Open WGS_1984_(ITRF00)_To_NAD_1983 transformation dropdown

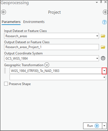(104, 71)
